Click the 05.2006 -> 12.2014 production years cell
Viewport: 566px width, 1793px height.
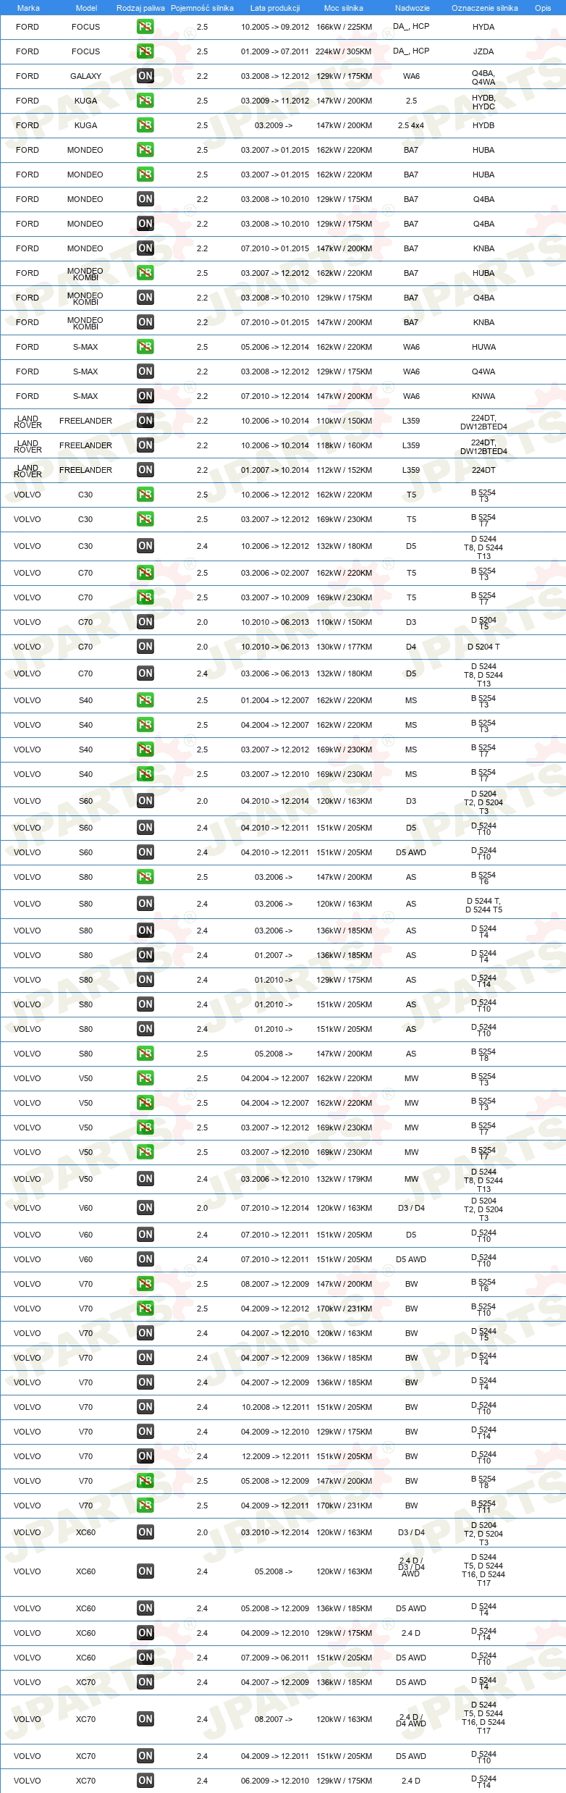coord(275,347)
